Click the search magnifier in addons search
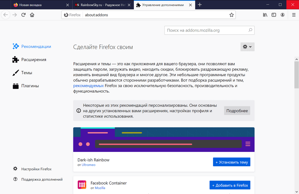The width and height of the screenshot is (299, 194). pyautogui.click(x=251, y=30)
